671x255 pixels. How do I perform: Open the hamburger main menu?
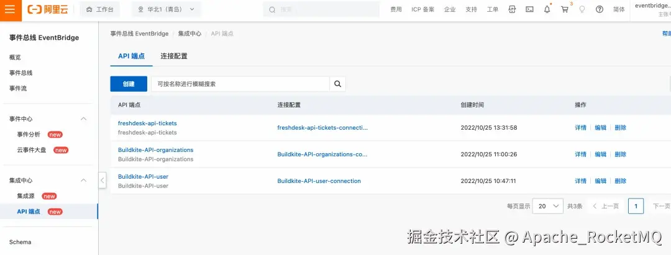[11, 9]
